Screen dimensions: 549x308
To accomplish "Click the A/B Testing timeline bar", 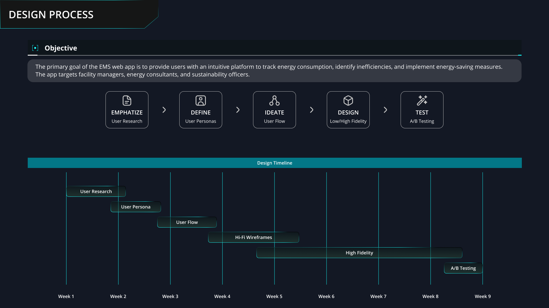I will [x=463, y=268].
